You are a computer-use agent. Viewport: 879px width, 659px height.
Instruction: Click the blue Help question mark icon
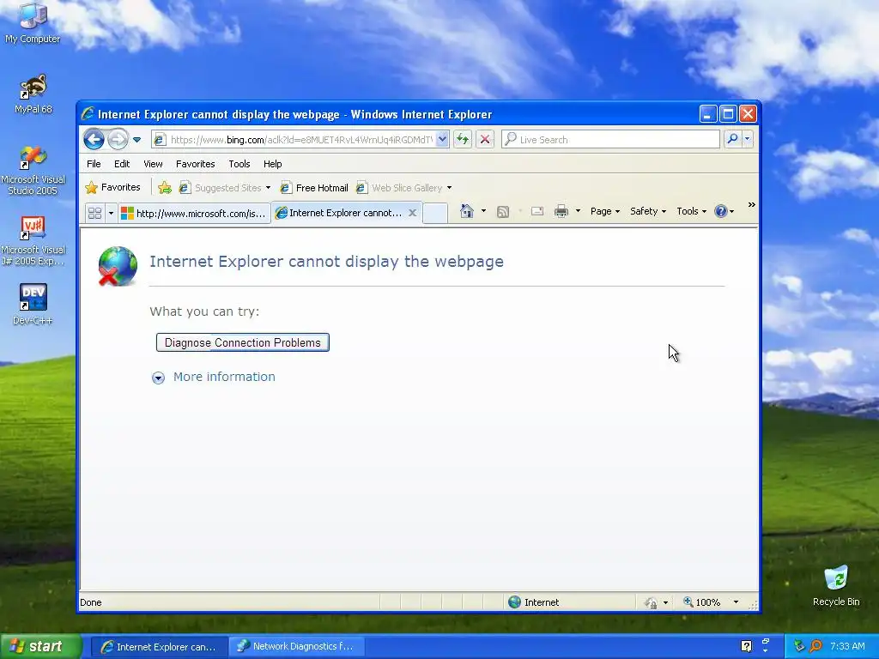coord(720,211)
